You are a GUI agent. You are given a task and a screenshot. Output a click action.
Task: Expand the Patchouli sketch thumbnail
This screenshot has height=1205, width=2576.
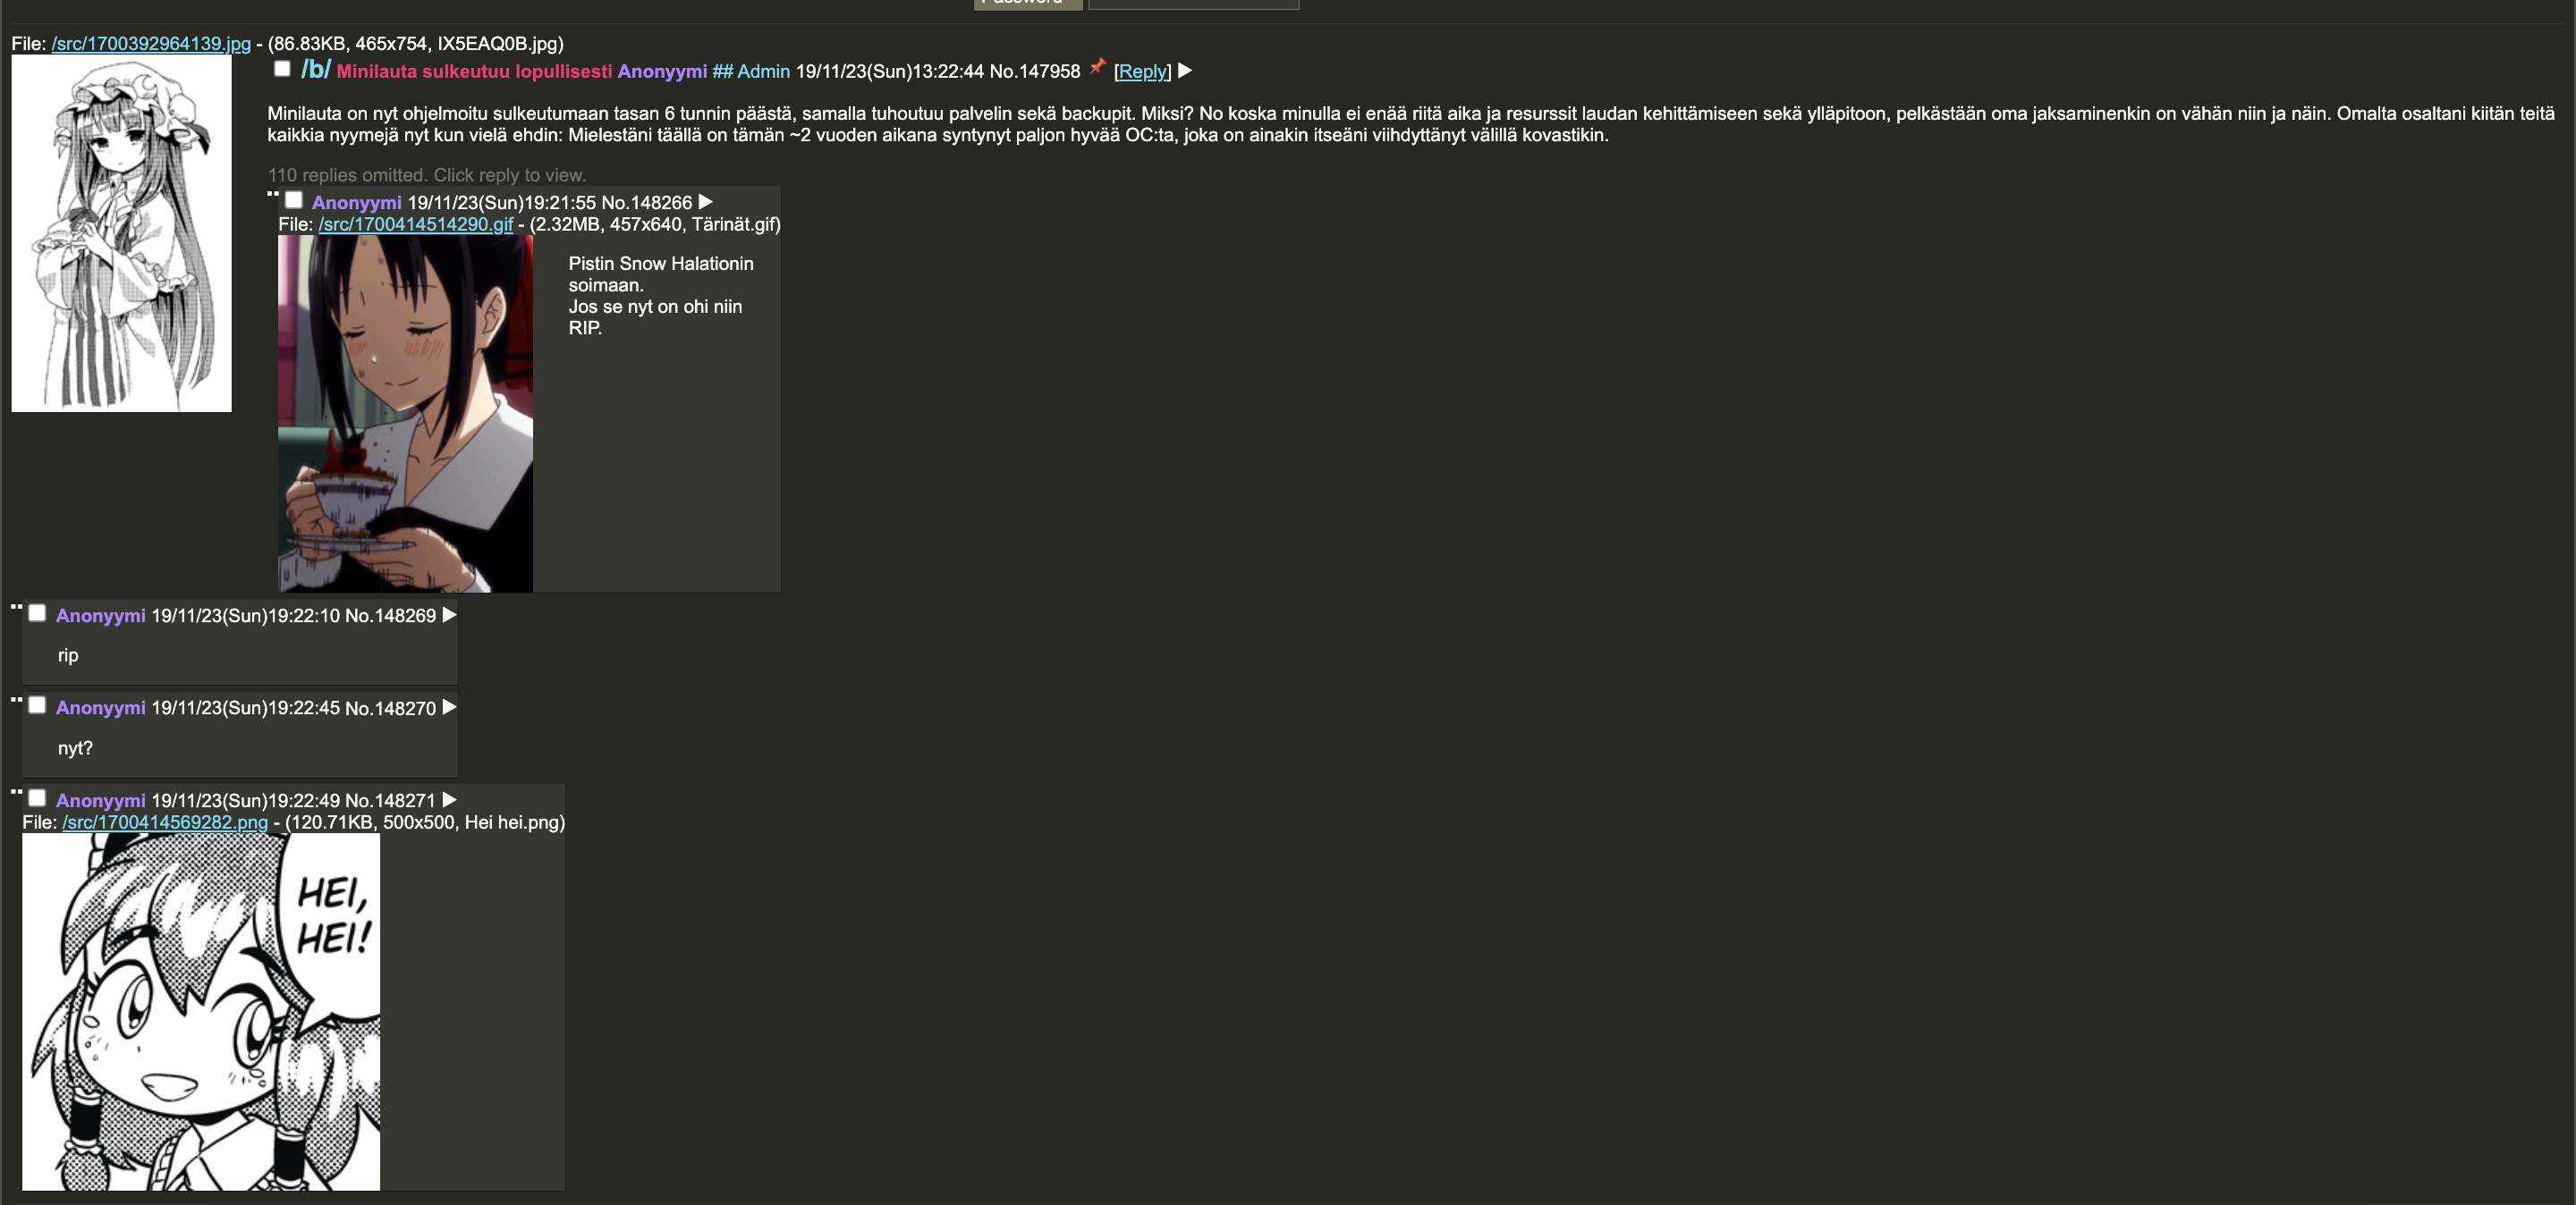click(121, 232)
